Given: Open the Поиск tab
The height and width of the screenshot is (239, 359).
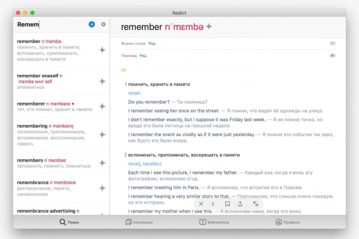Looking at the screenshot, I should (69, 222).
